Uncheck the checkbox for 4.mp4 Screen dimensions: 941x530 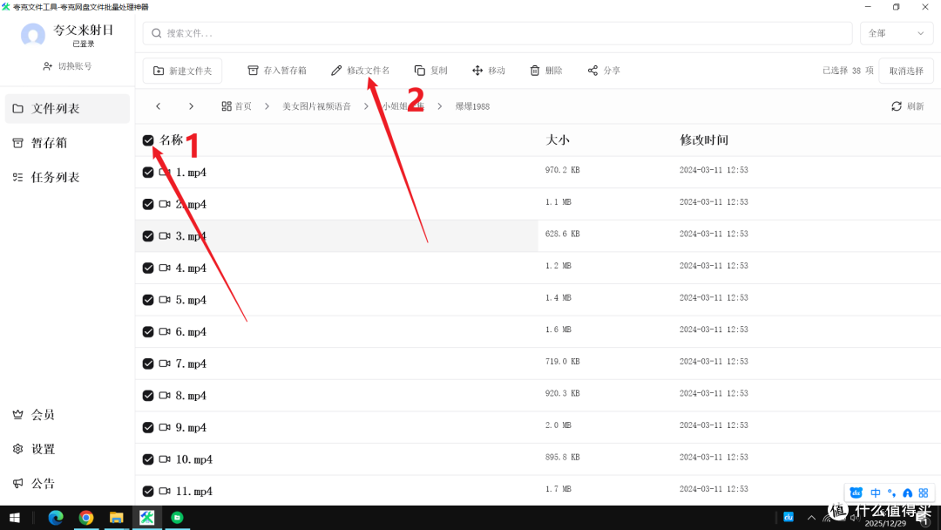pos(148,268)
